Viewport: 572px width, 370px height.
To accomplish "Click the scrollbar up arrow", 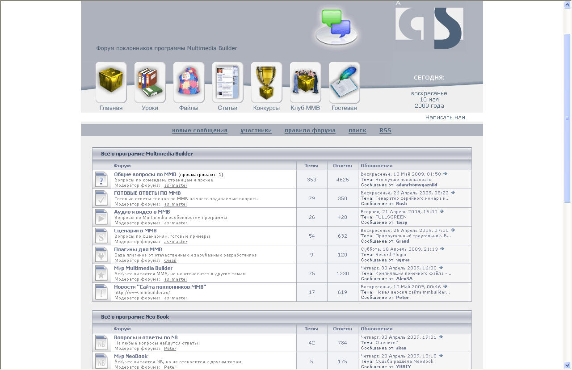I will click(568, 4).
